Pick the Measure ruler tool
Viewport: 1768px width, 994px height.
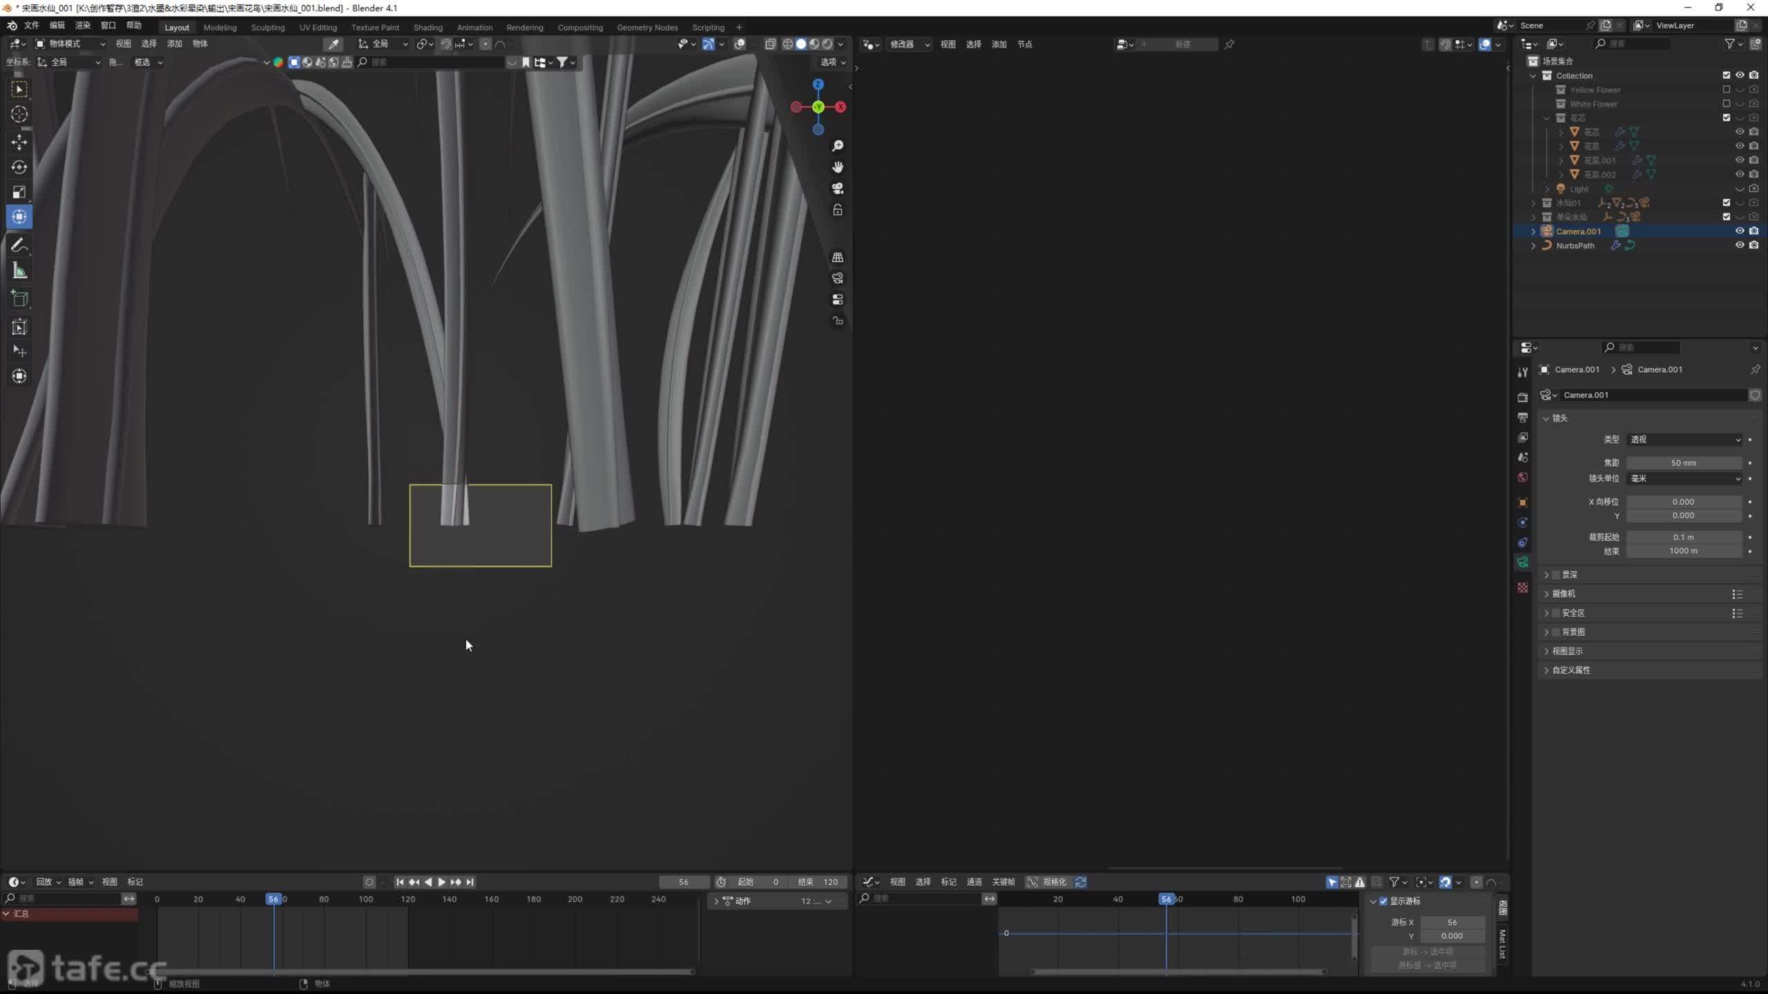coord(19,271)
